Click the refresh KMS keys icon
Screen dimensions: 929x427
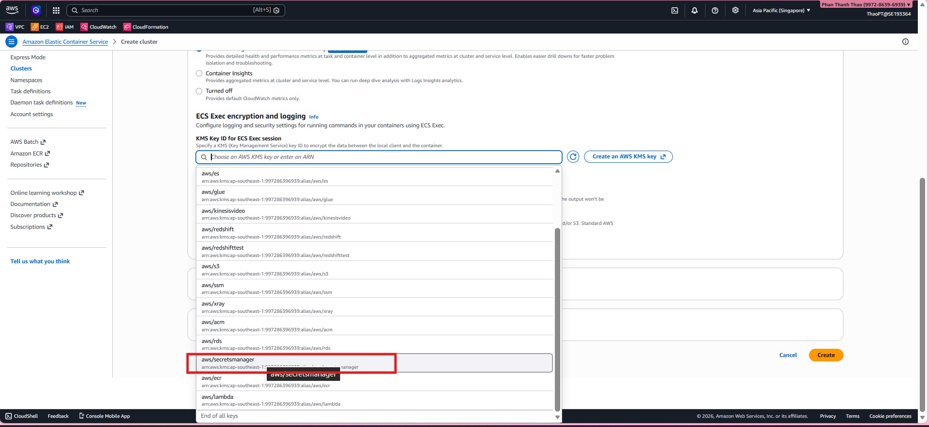(x=573, y=157)
